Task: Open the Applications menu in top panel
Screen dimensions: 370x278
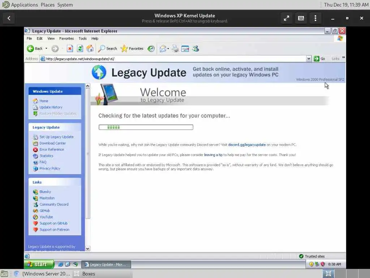Action: (24, 5)
